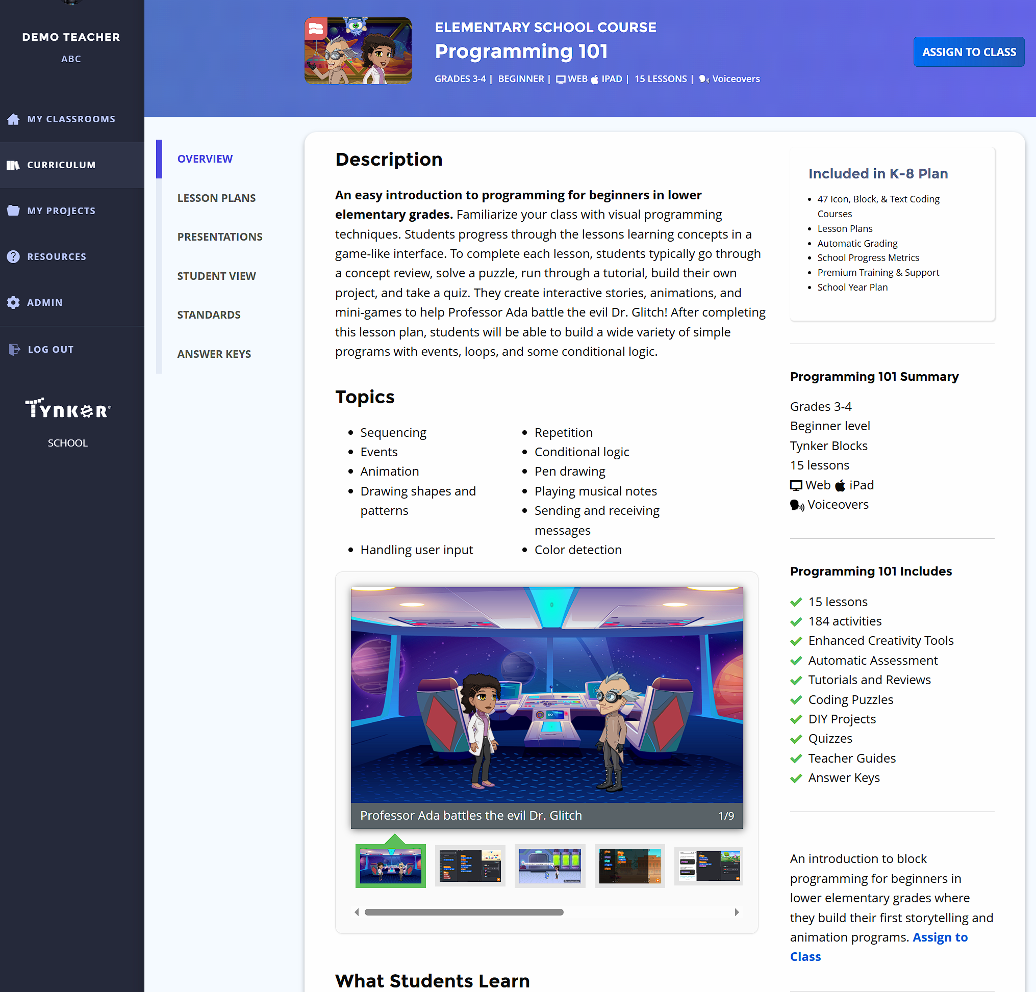Click the Voiceovers icon in header

point(703,79)
